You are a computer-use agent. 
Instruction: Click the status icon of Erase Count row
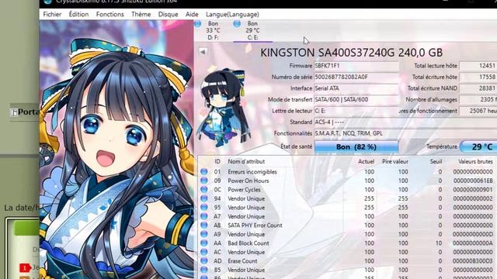point(204,261)
